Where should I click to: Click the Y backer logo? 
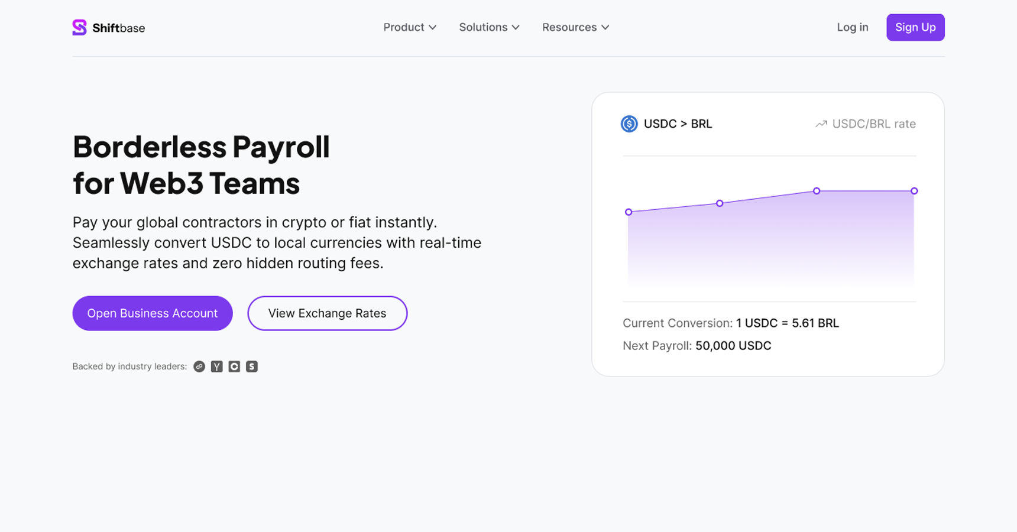click(217, 366)
